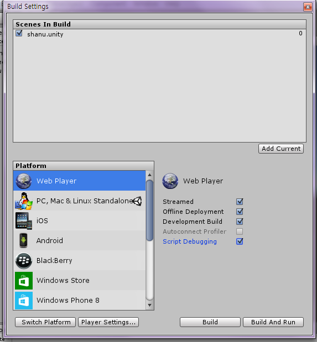The image size is (317, 342).
Task: Enable the Autoconnect Profiler checkbox
Action: (x=240, y=231)
